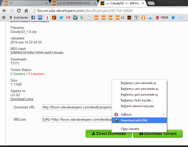Select Download with IDM menu entry

pyautogui.click(x=139, y=120)
